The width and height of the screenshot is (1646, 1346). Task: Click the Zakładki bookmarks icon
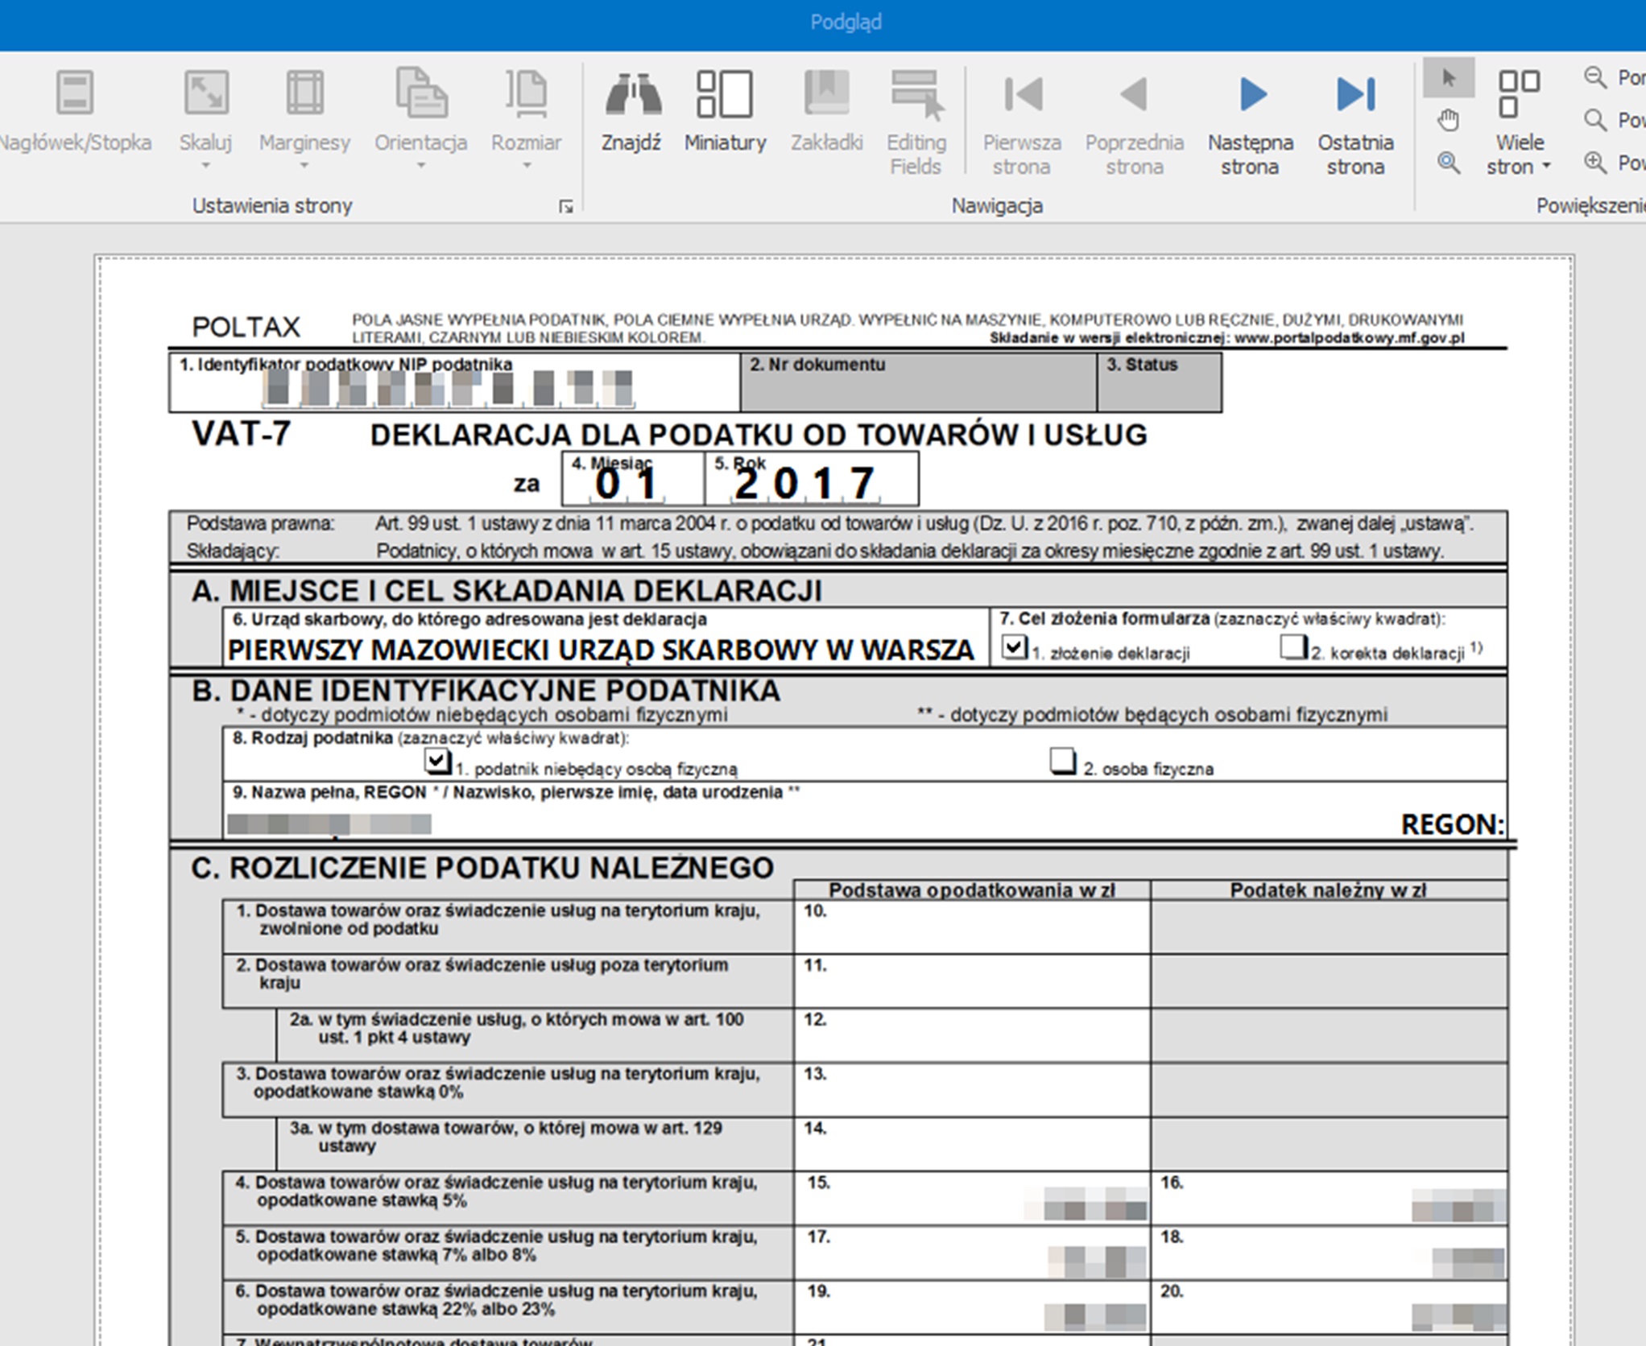pos(826,111)
